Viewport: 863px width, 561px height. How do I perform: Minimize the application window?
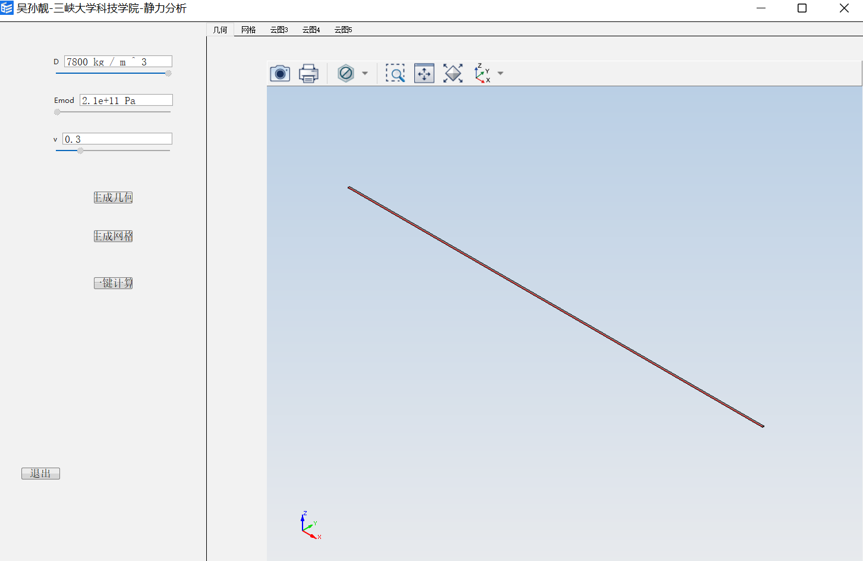(761, 8)
